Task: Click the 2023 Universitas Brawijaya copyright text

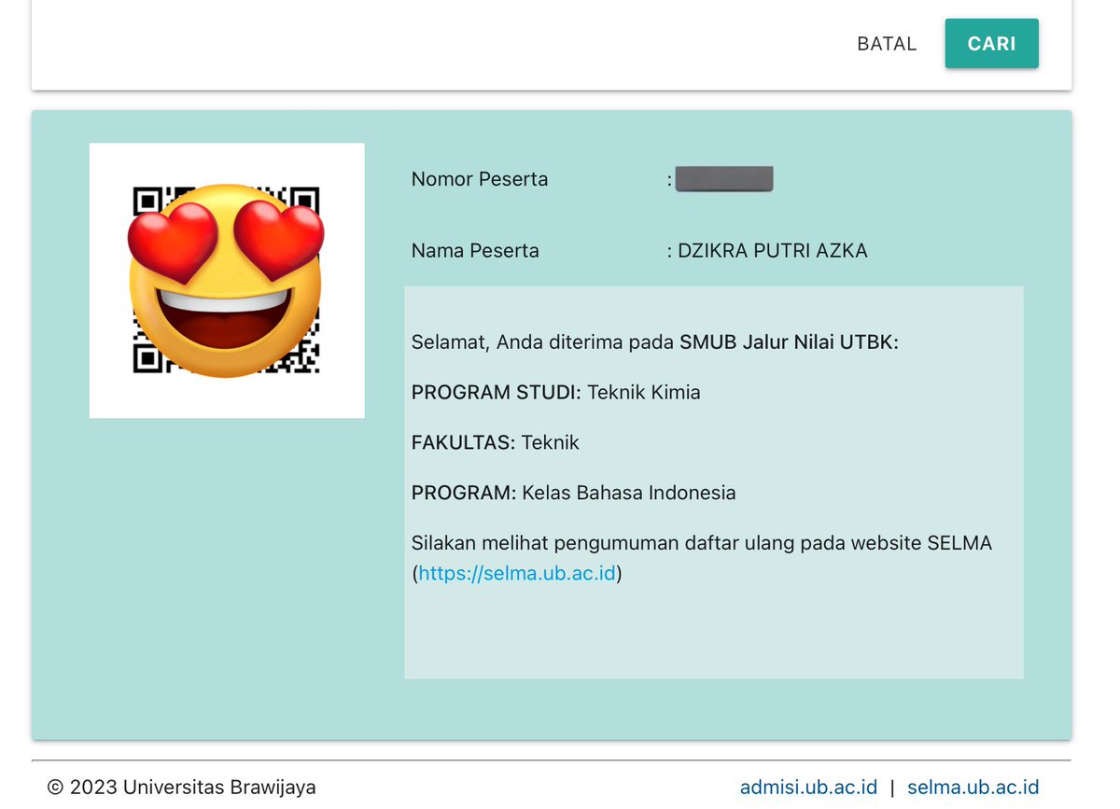Action: (x=182, y=788)
